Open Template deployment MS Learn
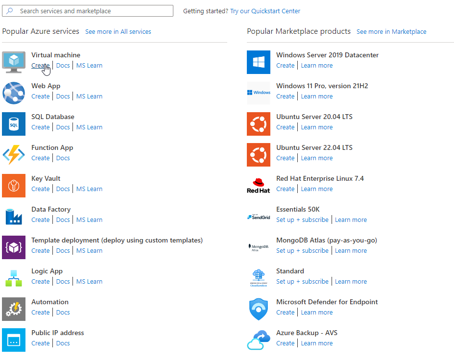 click(90, 251)
